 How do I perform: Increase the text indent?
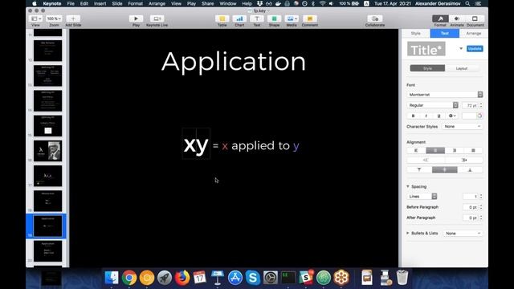[464, 160]
